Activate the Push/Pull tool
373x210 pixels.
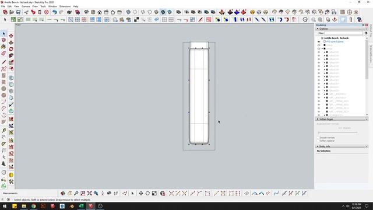[x=11, y=43]
